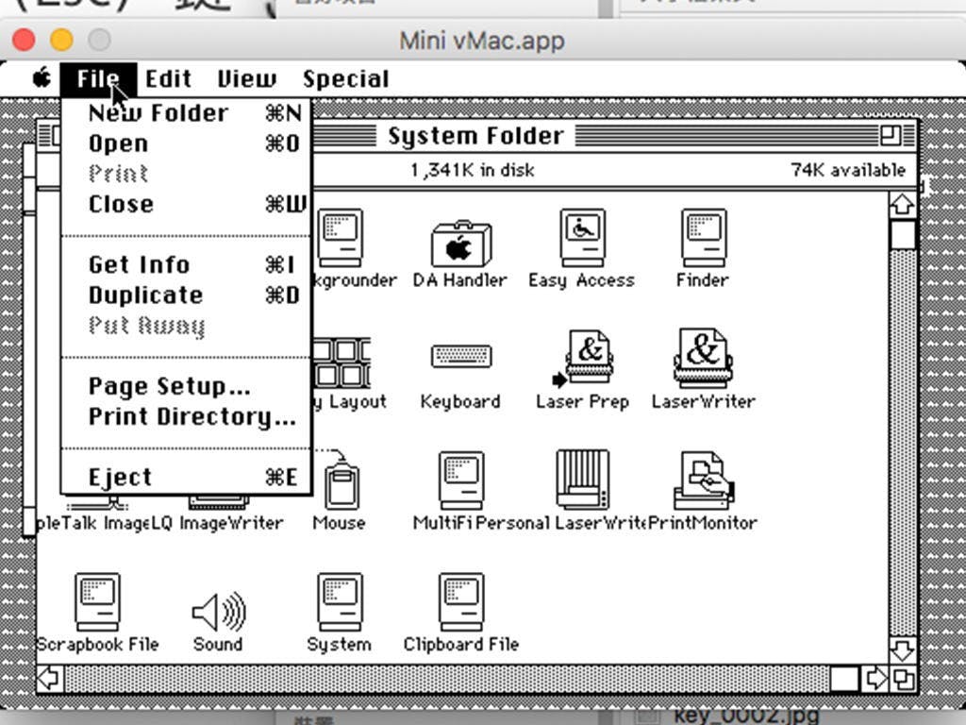Click the System Folder zoom box

point(891,135)
